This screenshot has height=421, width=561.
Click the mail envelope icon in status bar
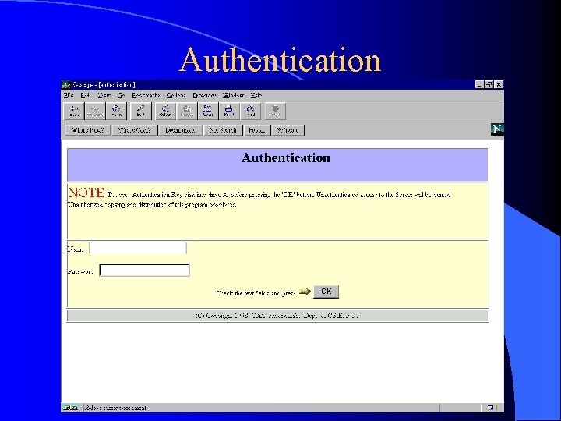[492, 408]
